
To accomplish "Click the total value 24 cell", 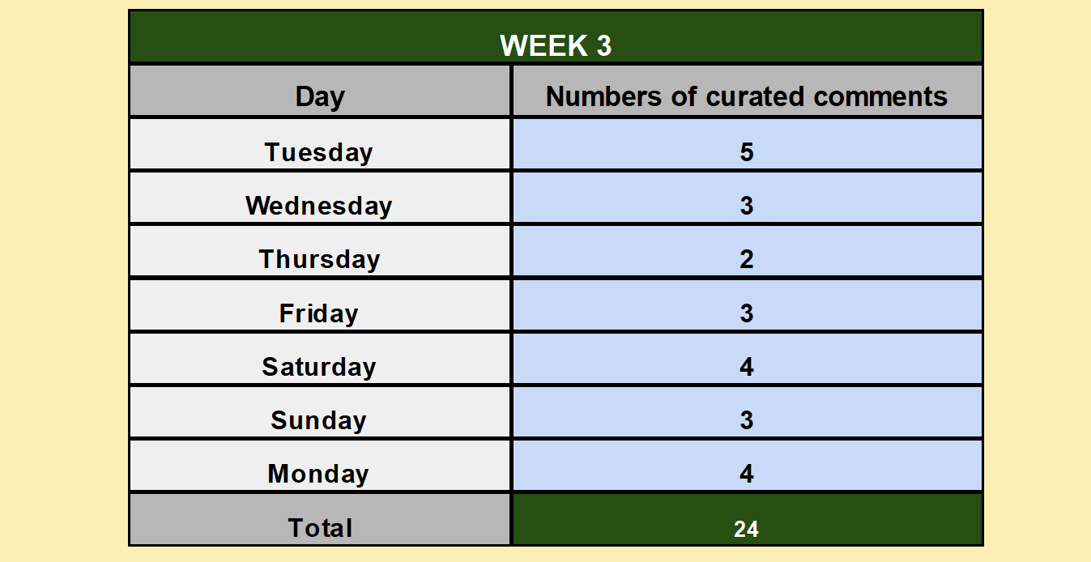I will tap(747, 519).
